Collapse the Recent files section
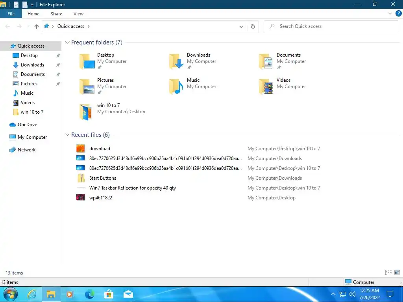This screenshot has height=302, width=403. pos(67,135)
